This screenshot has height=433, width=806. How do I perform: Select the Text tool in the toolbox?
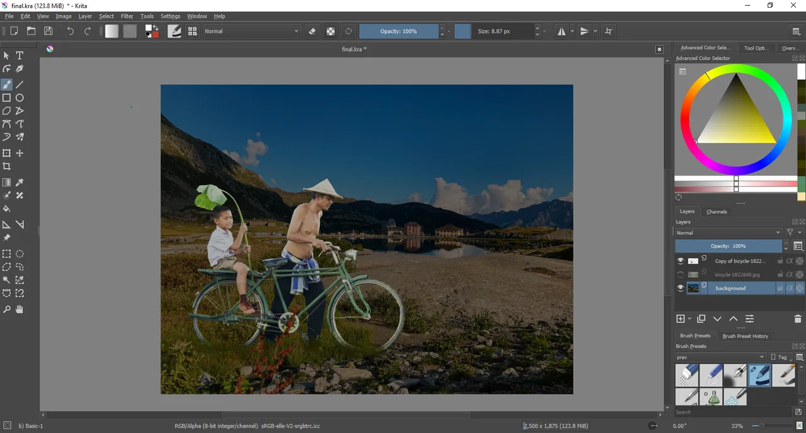(x=20, y=55)
